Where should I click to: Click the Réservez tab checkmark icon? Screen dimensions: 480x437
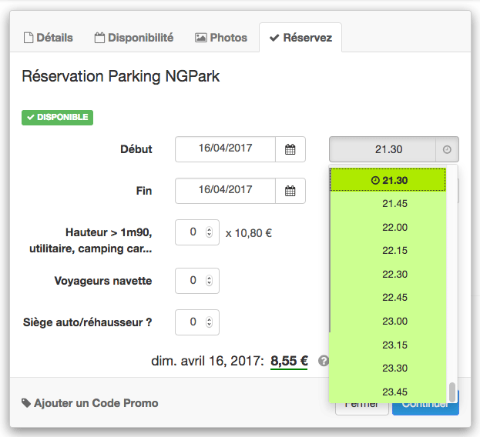[x=274, y=38]
